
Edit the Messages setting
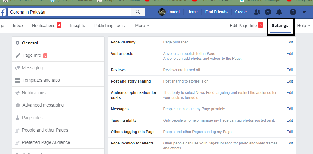click(x=290, y=109)
